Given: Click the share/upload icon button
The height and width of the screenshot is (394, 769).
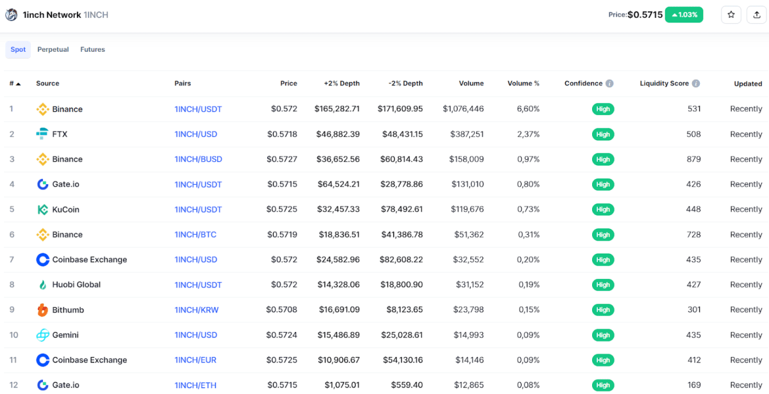Looking at the screenshot, I should tap(757, 15).
